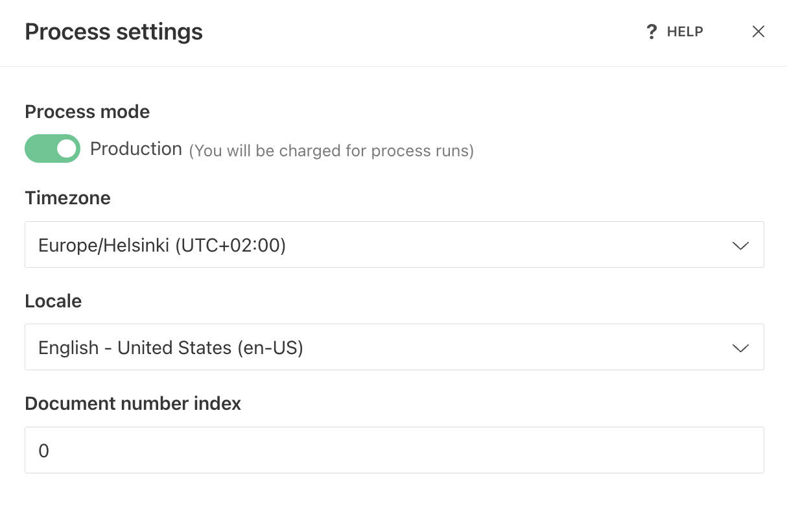Click the Timezone section label
This screenshot has width=787, height=511.
point(67,198)
